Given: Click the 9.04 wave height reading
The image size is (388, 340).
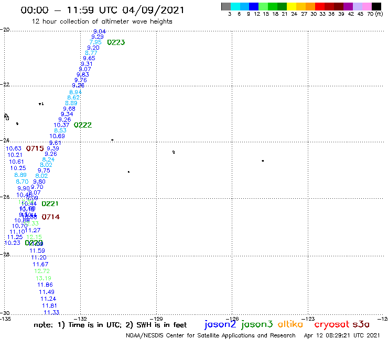Looking at the screenshot, I should point(100,31).
